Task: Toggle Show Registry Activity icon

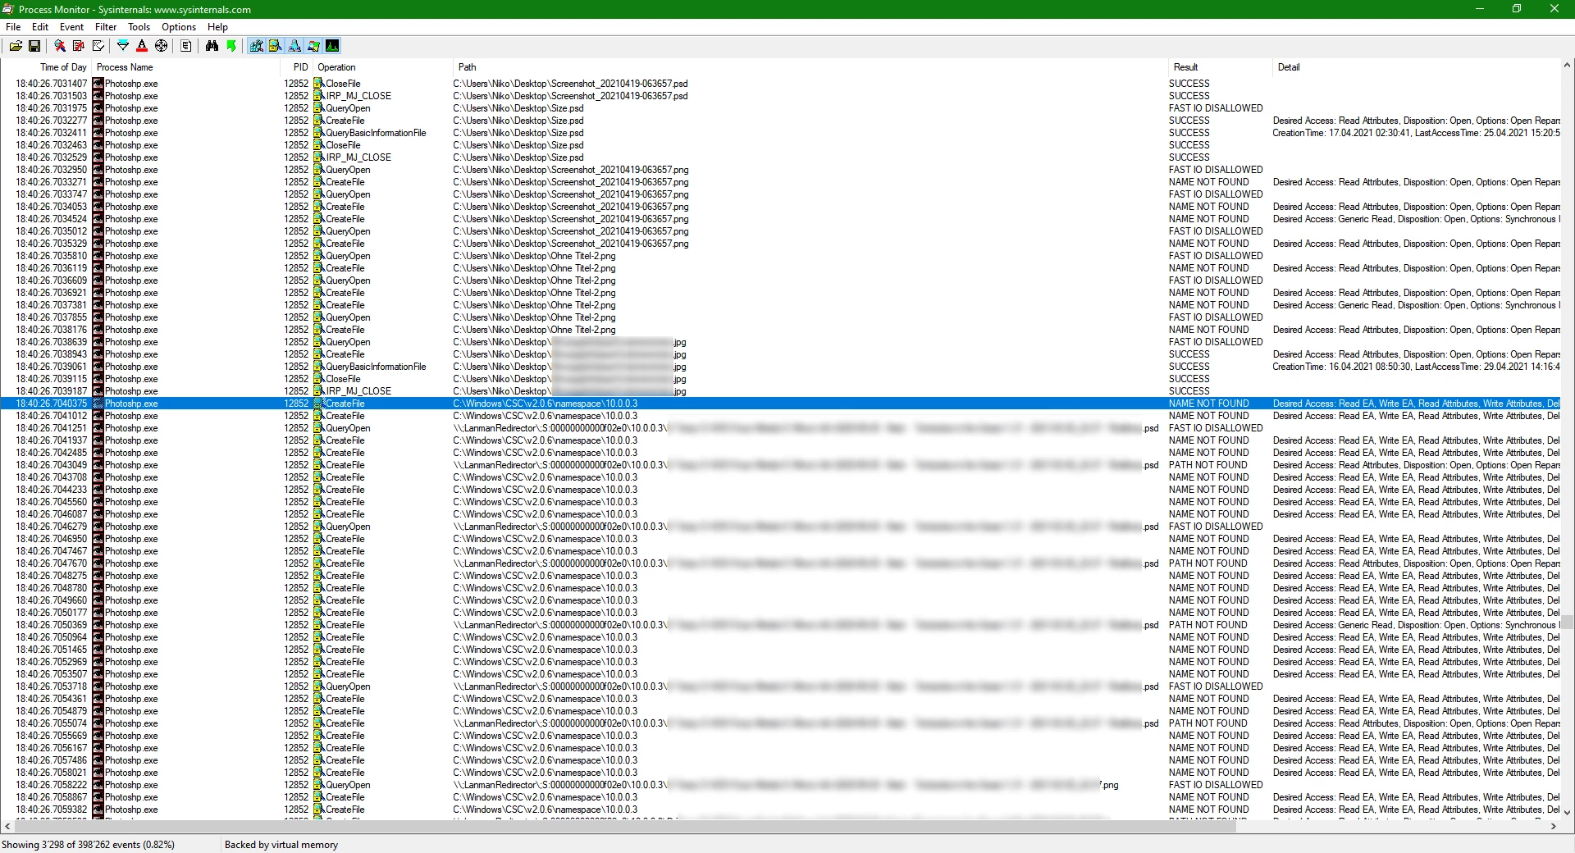Action: coord(257,46)
